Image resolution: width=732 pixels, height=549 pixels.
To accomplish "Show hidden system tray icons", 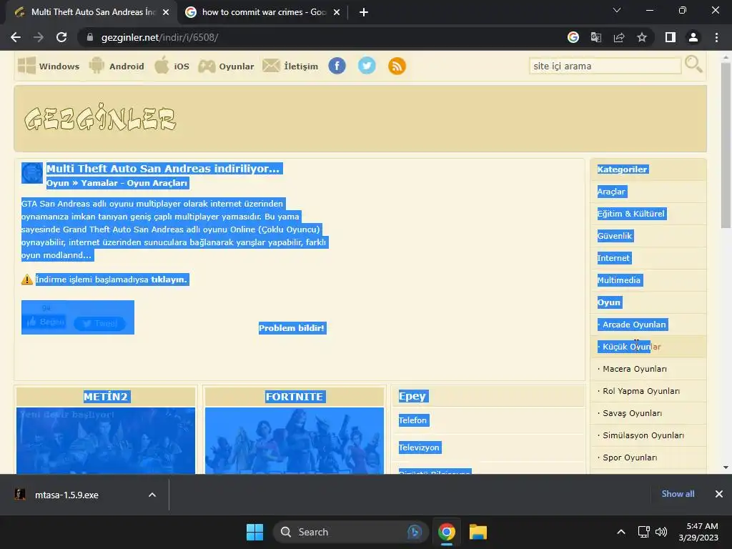I will pos(621,532).
